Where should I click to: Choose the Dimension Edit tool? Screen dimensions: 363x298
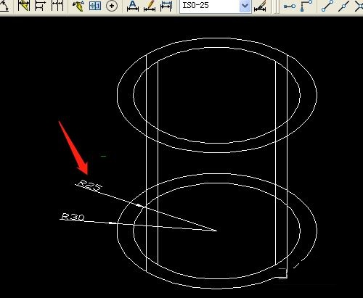(133, 6)
